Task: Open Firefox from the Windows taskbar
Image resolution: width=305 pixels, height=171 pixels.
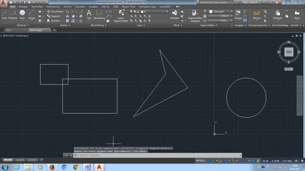Action: click(x=52, y=167)
